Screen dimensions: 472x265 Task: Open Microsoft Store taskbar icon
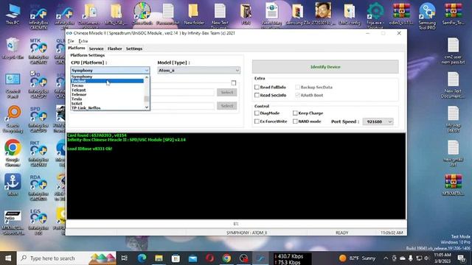(176, 258)
